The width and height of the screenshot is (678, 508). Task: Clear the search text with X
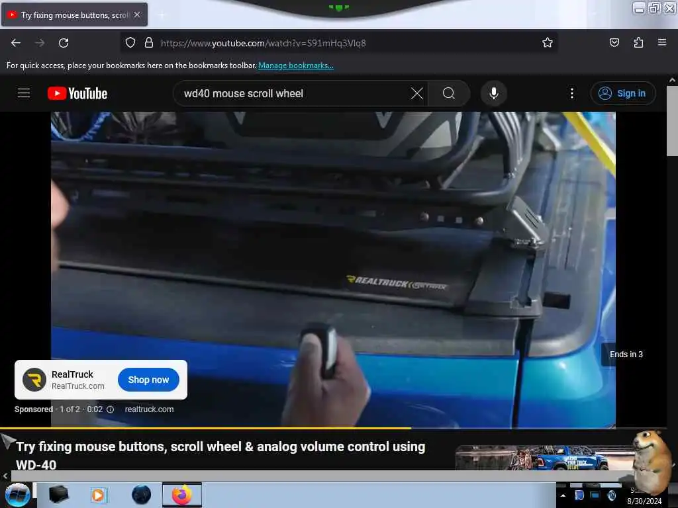[x=417, y=93]
